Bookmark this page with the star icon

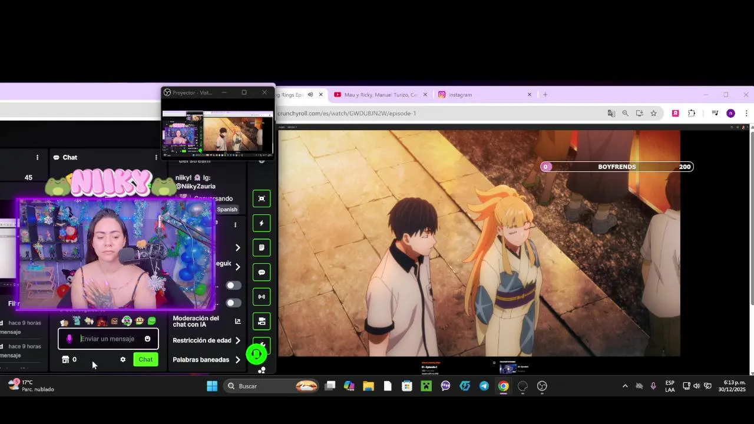653,113
